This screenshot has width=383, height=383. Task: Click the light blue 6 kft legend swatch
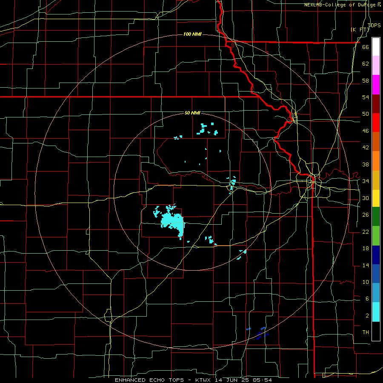(376, 293)
